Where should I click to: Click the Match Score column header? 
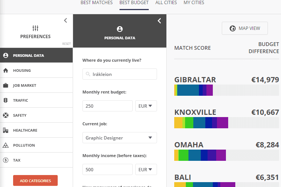(193, 48)
